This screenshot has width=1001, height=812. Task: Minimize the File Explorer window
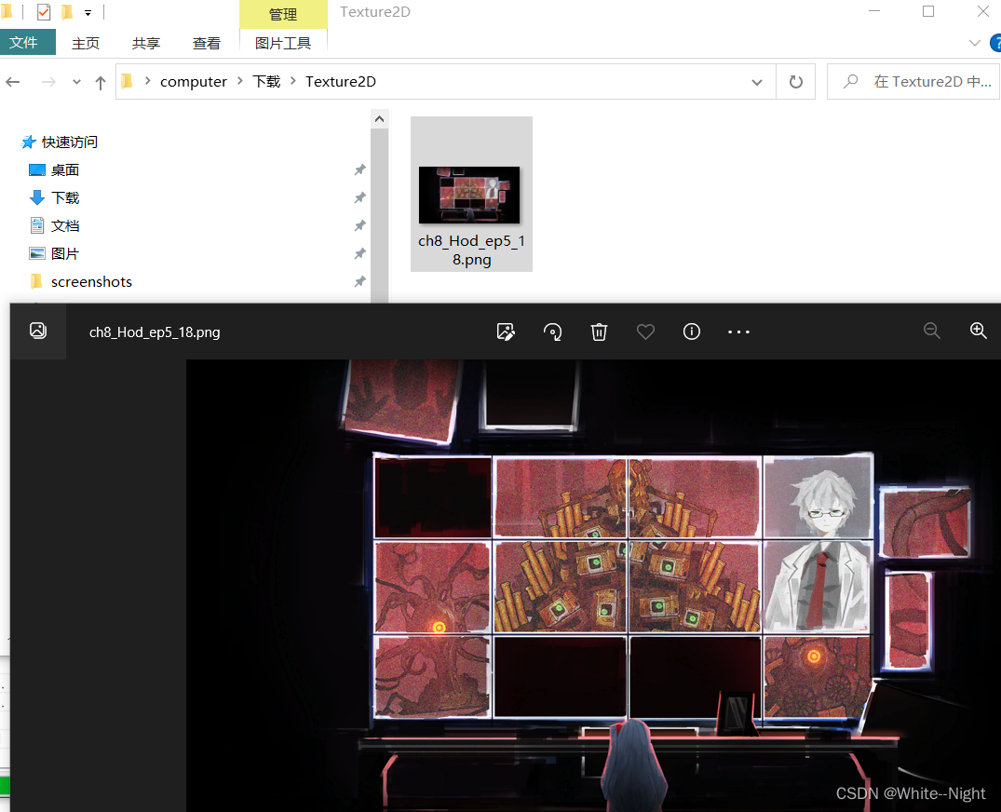pyautogui.click(x=874, y=11)
